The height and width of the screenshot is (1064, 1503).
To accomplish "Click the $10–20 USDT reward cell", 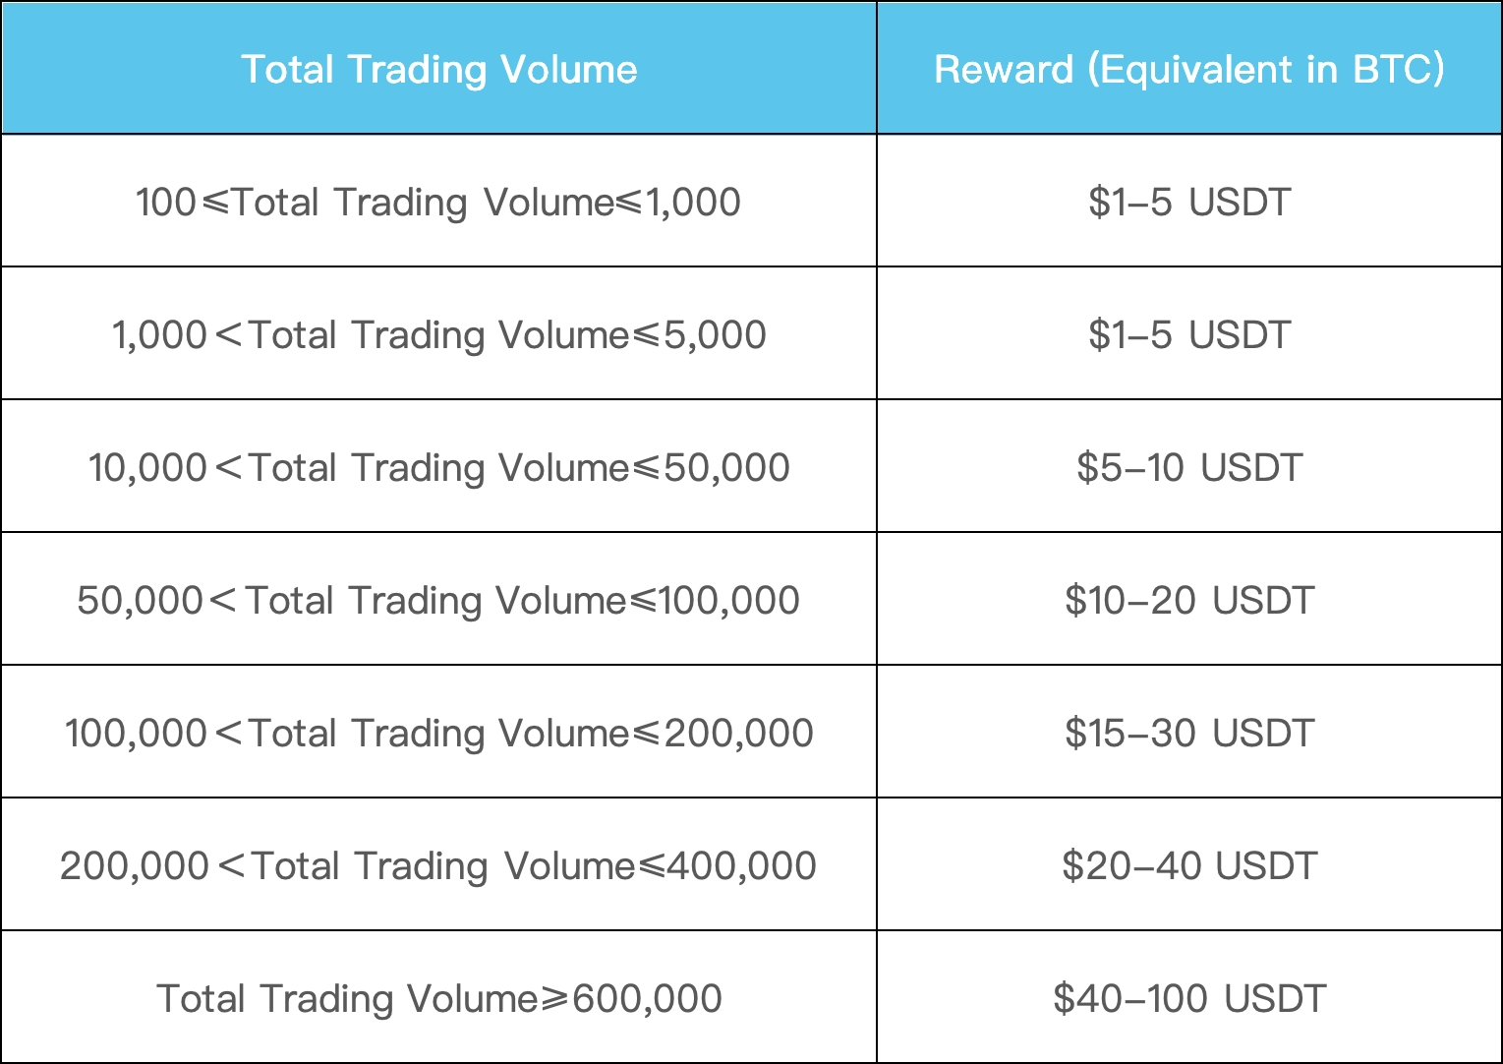I will point(1188,600).
